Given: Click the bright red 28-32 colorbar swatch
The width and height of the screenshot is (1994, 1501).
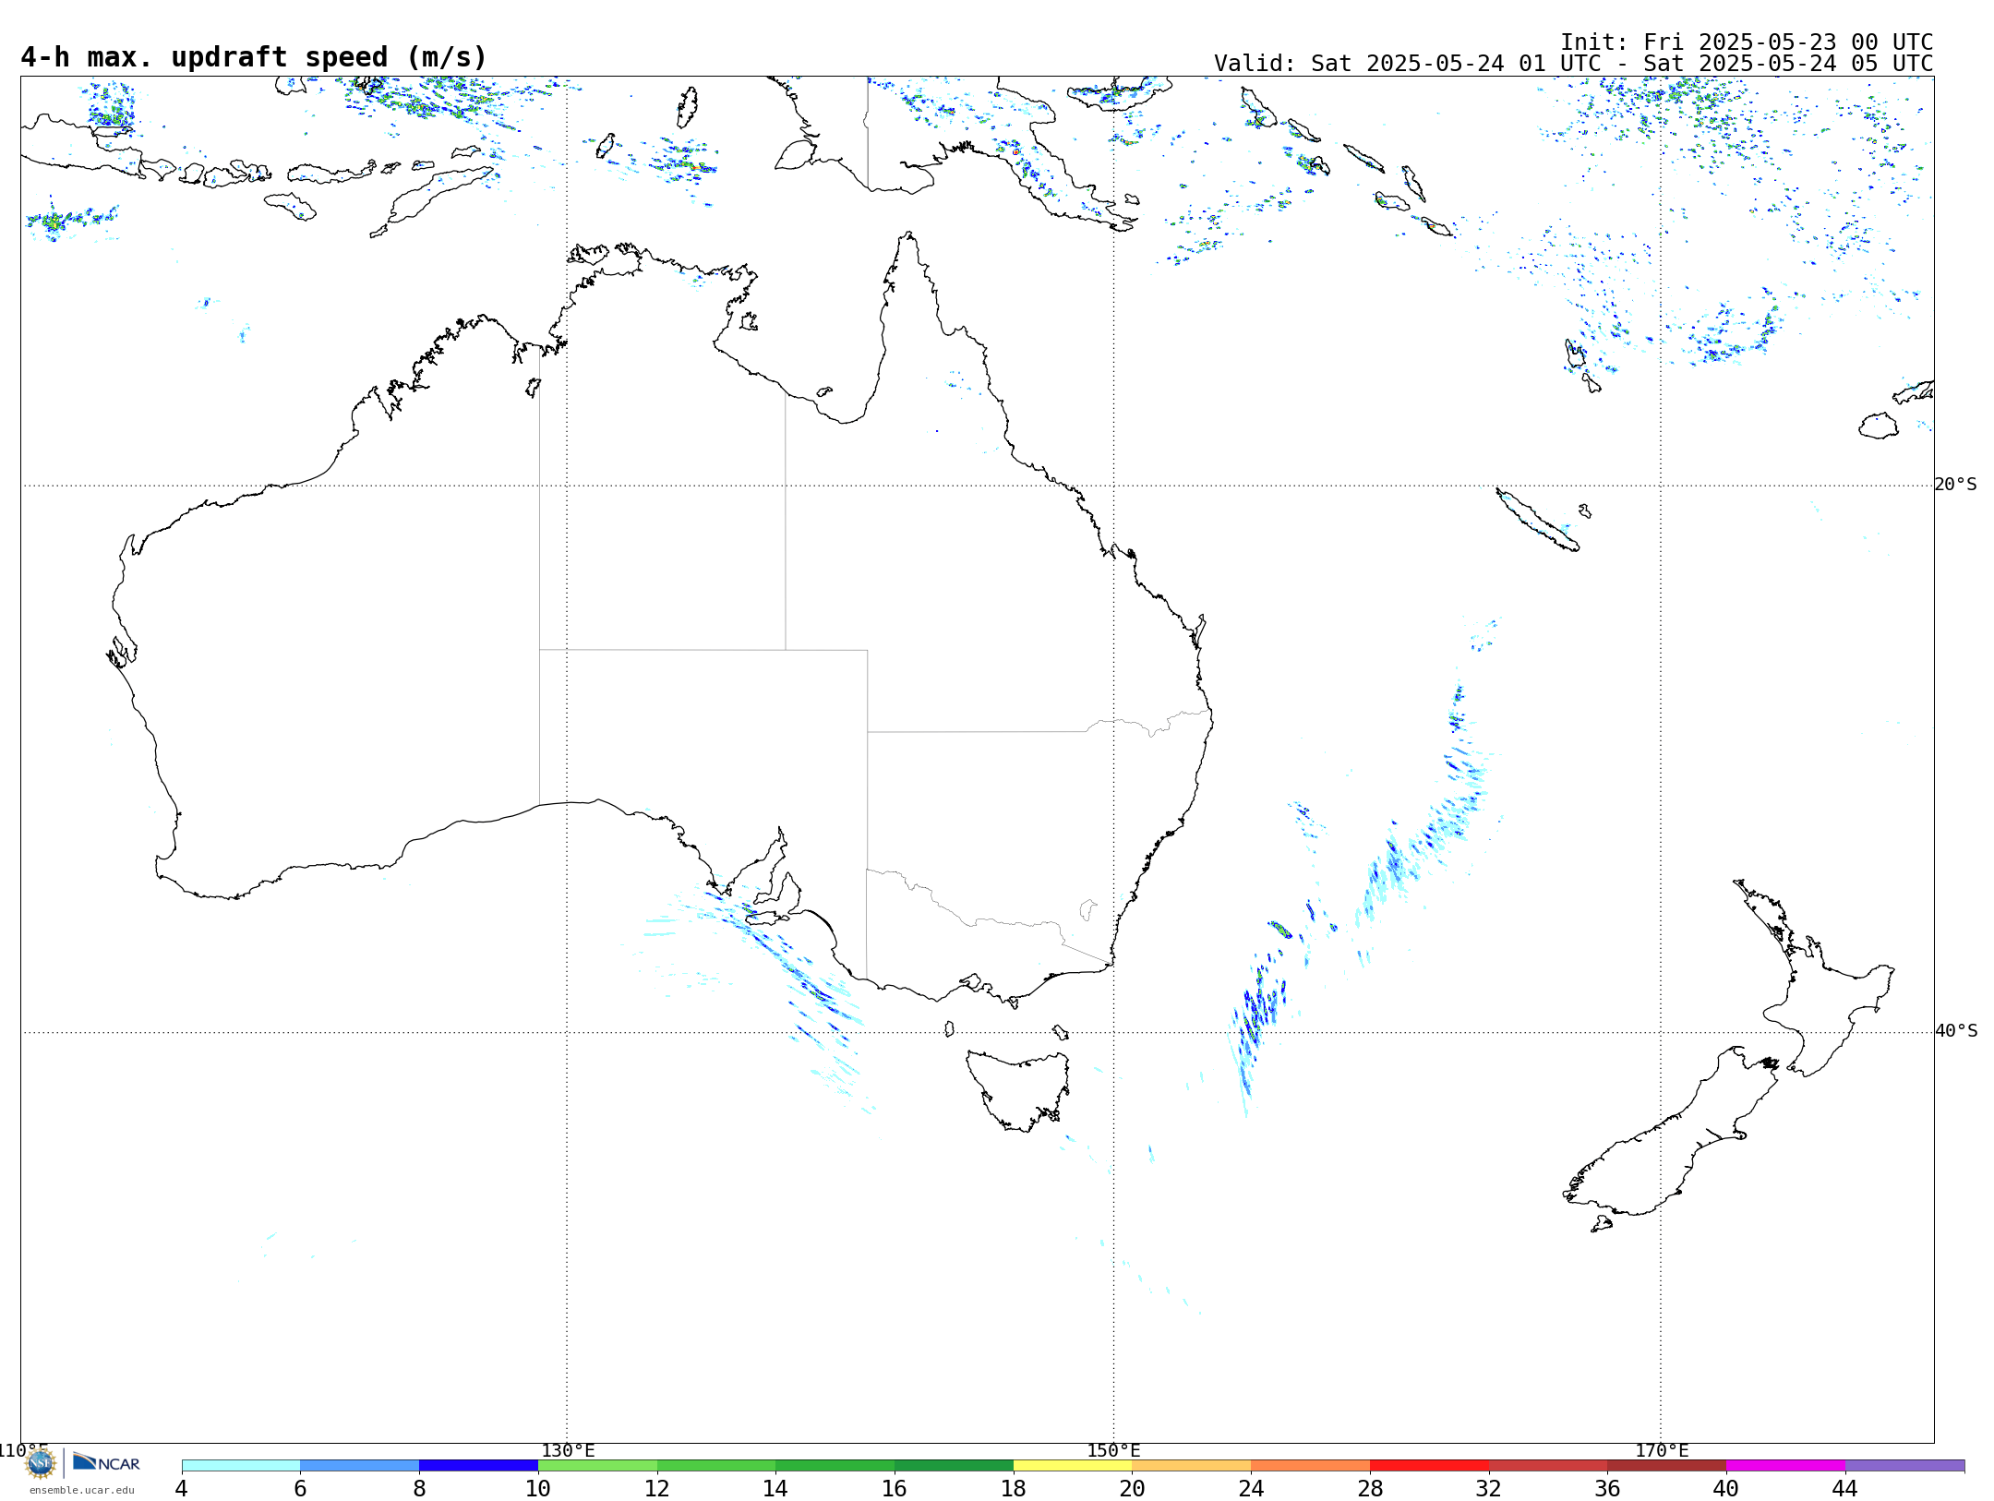Looking at the screenshot, I should [1430, 1466].
